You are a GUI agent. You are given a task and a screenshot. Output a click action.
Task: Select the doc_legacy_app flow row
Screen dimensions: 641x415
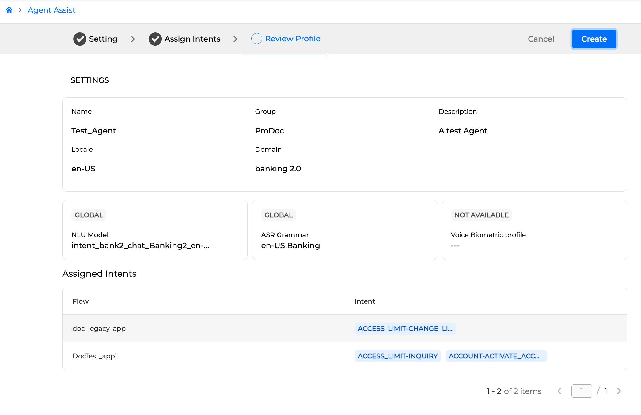click(x=99, y=328)
